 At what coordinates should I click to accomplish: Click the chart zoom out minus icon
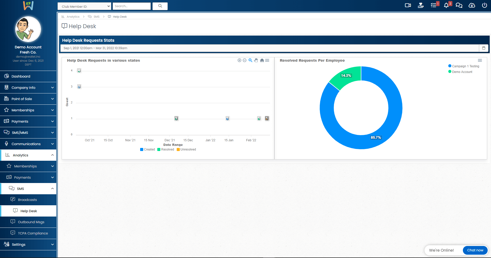click(x=244, y=60)
